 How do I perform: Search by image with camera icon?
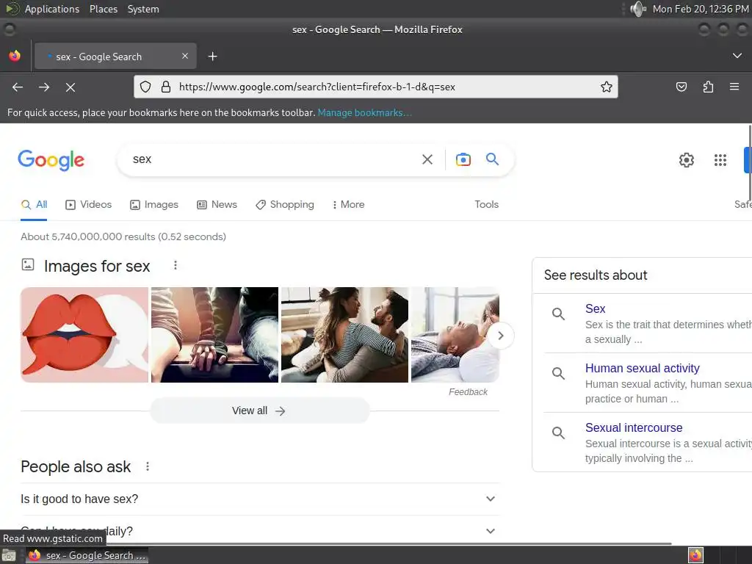pyautogui.click(x=463, y=159)
